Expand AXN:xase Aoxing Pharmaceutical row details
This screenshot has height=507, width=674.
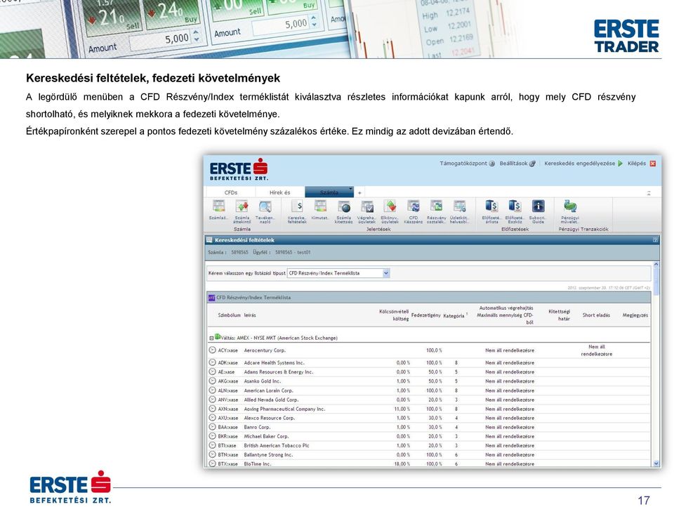pos(212,409)
